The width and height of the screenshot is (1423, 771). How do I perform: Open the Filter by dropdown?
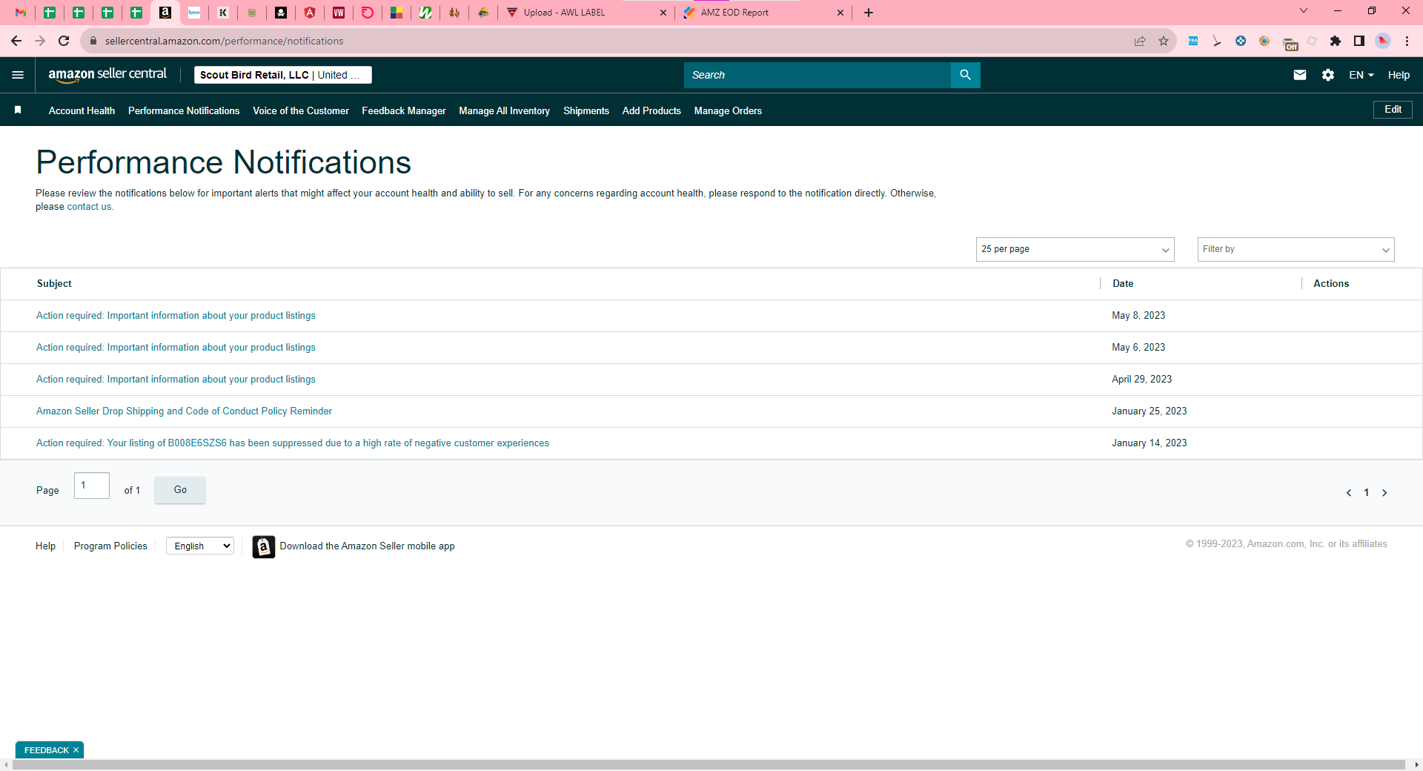pos(1296,249)
